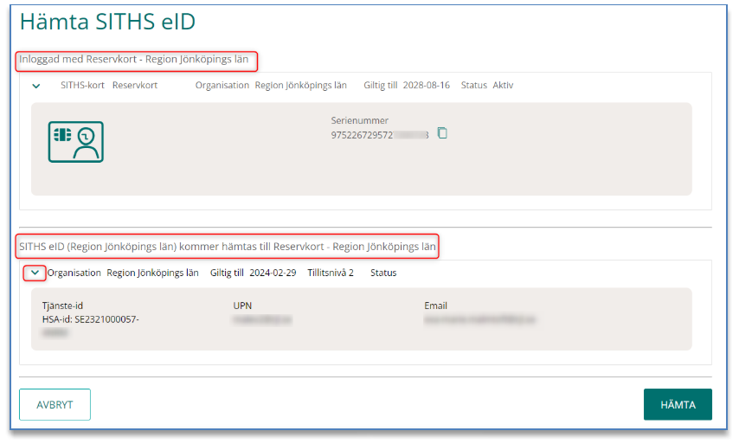Copy the serial number with the copy icon

tap(442, 134)
